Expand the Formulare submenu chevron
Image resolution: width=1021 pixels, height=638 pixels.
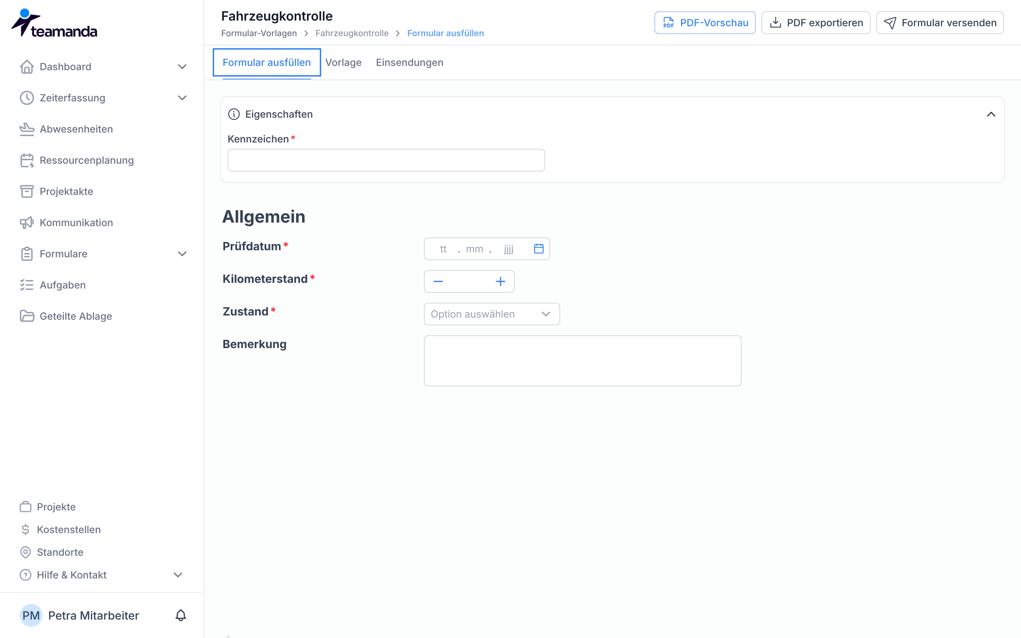tap(182, 254)
